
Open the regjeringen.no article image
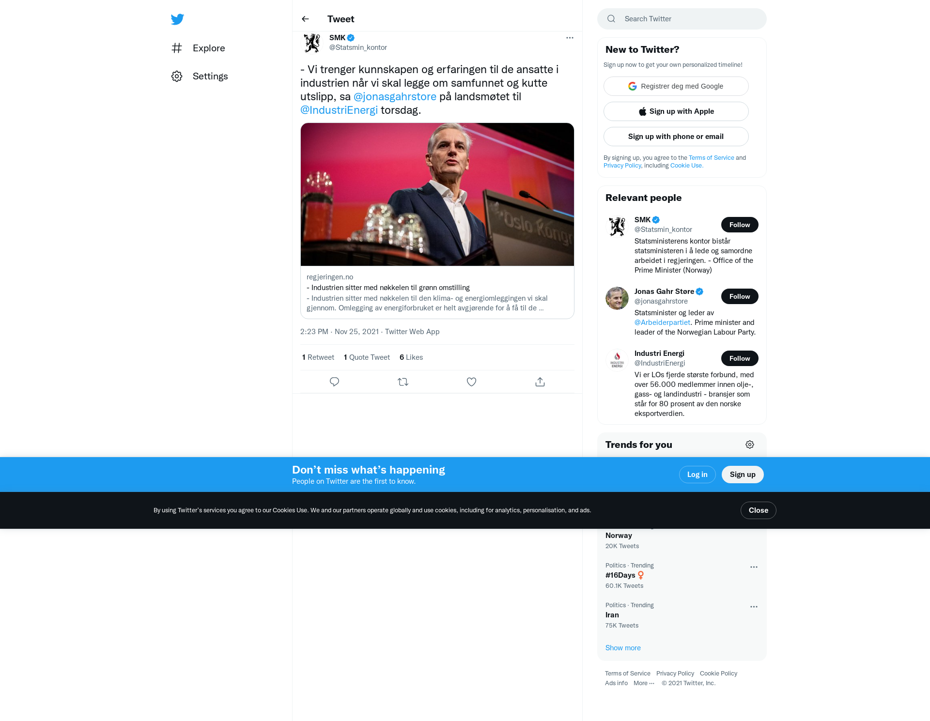[x=437, y=194]
